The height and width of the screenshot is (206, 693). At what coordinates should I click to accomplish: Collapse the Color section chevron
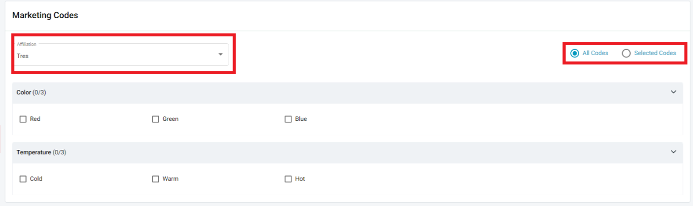pyautogui.click(x=674, y=92)
